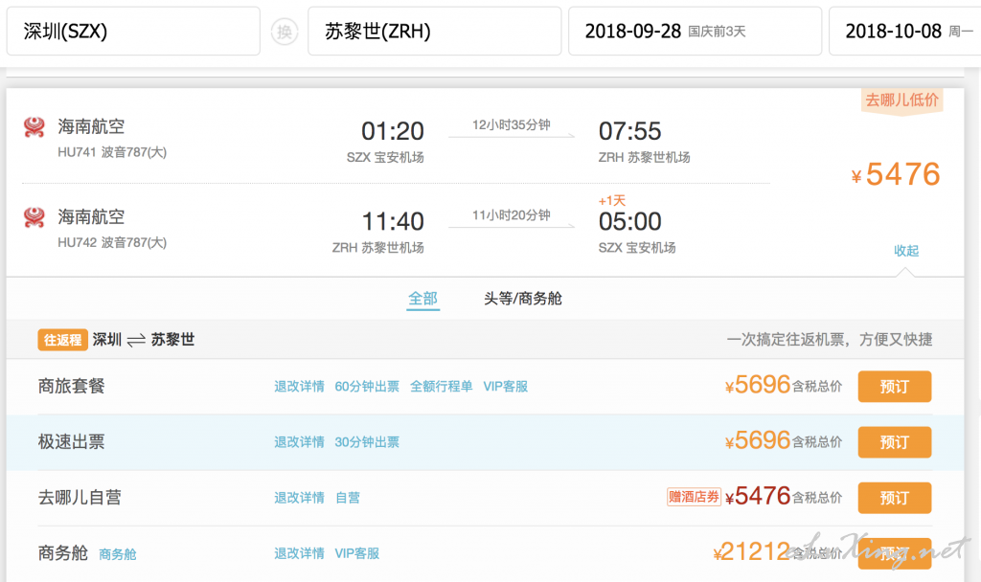Open 退改详情 for 去哪儿自营

tap(299, 498)
